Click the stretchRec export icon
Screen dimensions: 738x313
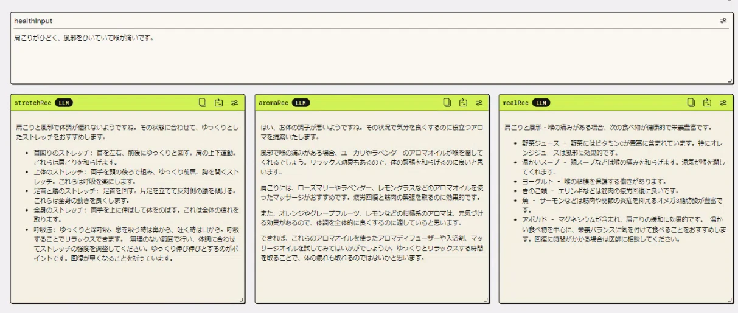point(219,103)
